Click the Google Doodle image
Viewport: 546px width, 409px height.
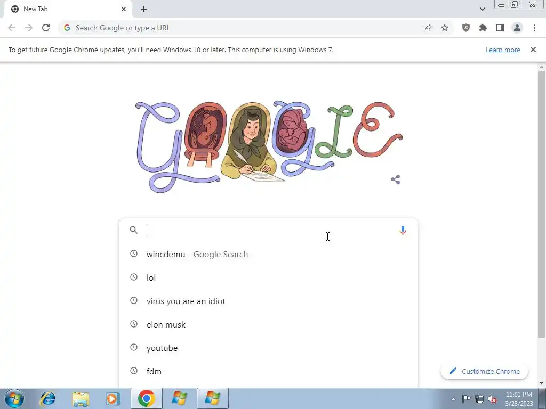pyautogui.click(x=269, y=147)
